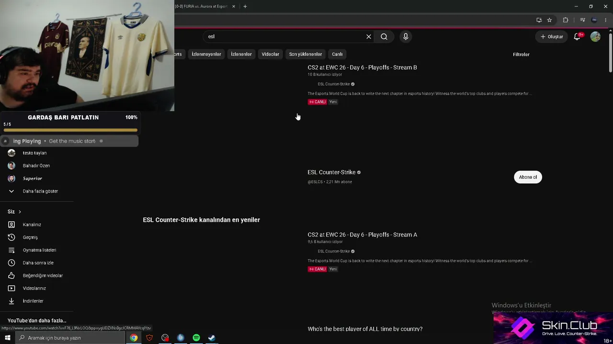Bookmark this page with the star icon
The width and height of the screenshot is (613, 344).
(x=549, y=20)
